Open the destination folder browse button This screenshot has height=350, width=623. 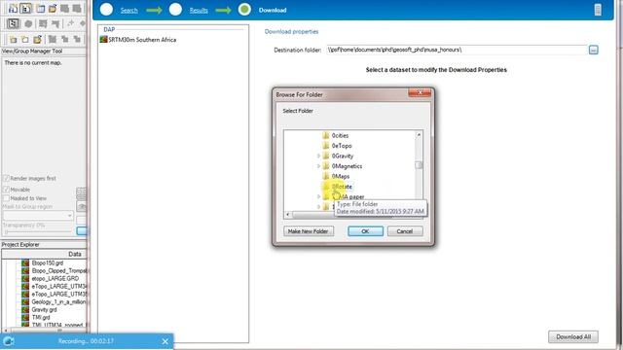(593, 50)
